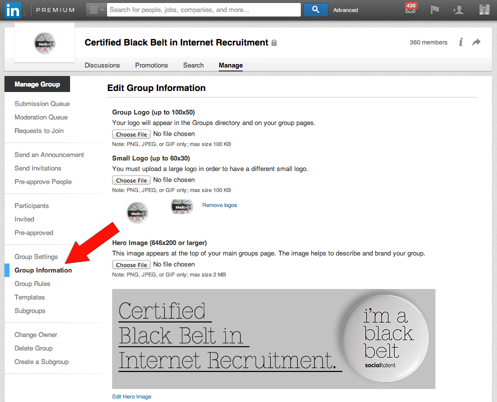The image size is (497, 402).
Task: Click the add connections icon
Action: click(458, 10)
